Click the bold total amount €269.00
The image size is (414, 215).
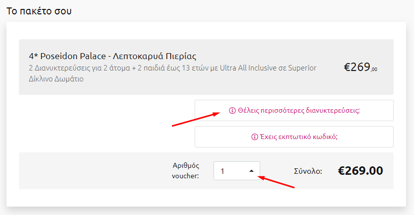[360, 171]
